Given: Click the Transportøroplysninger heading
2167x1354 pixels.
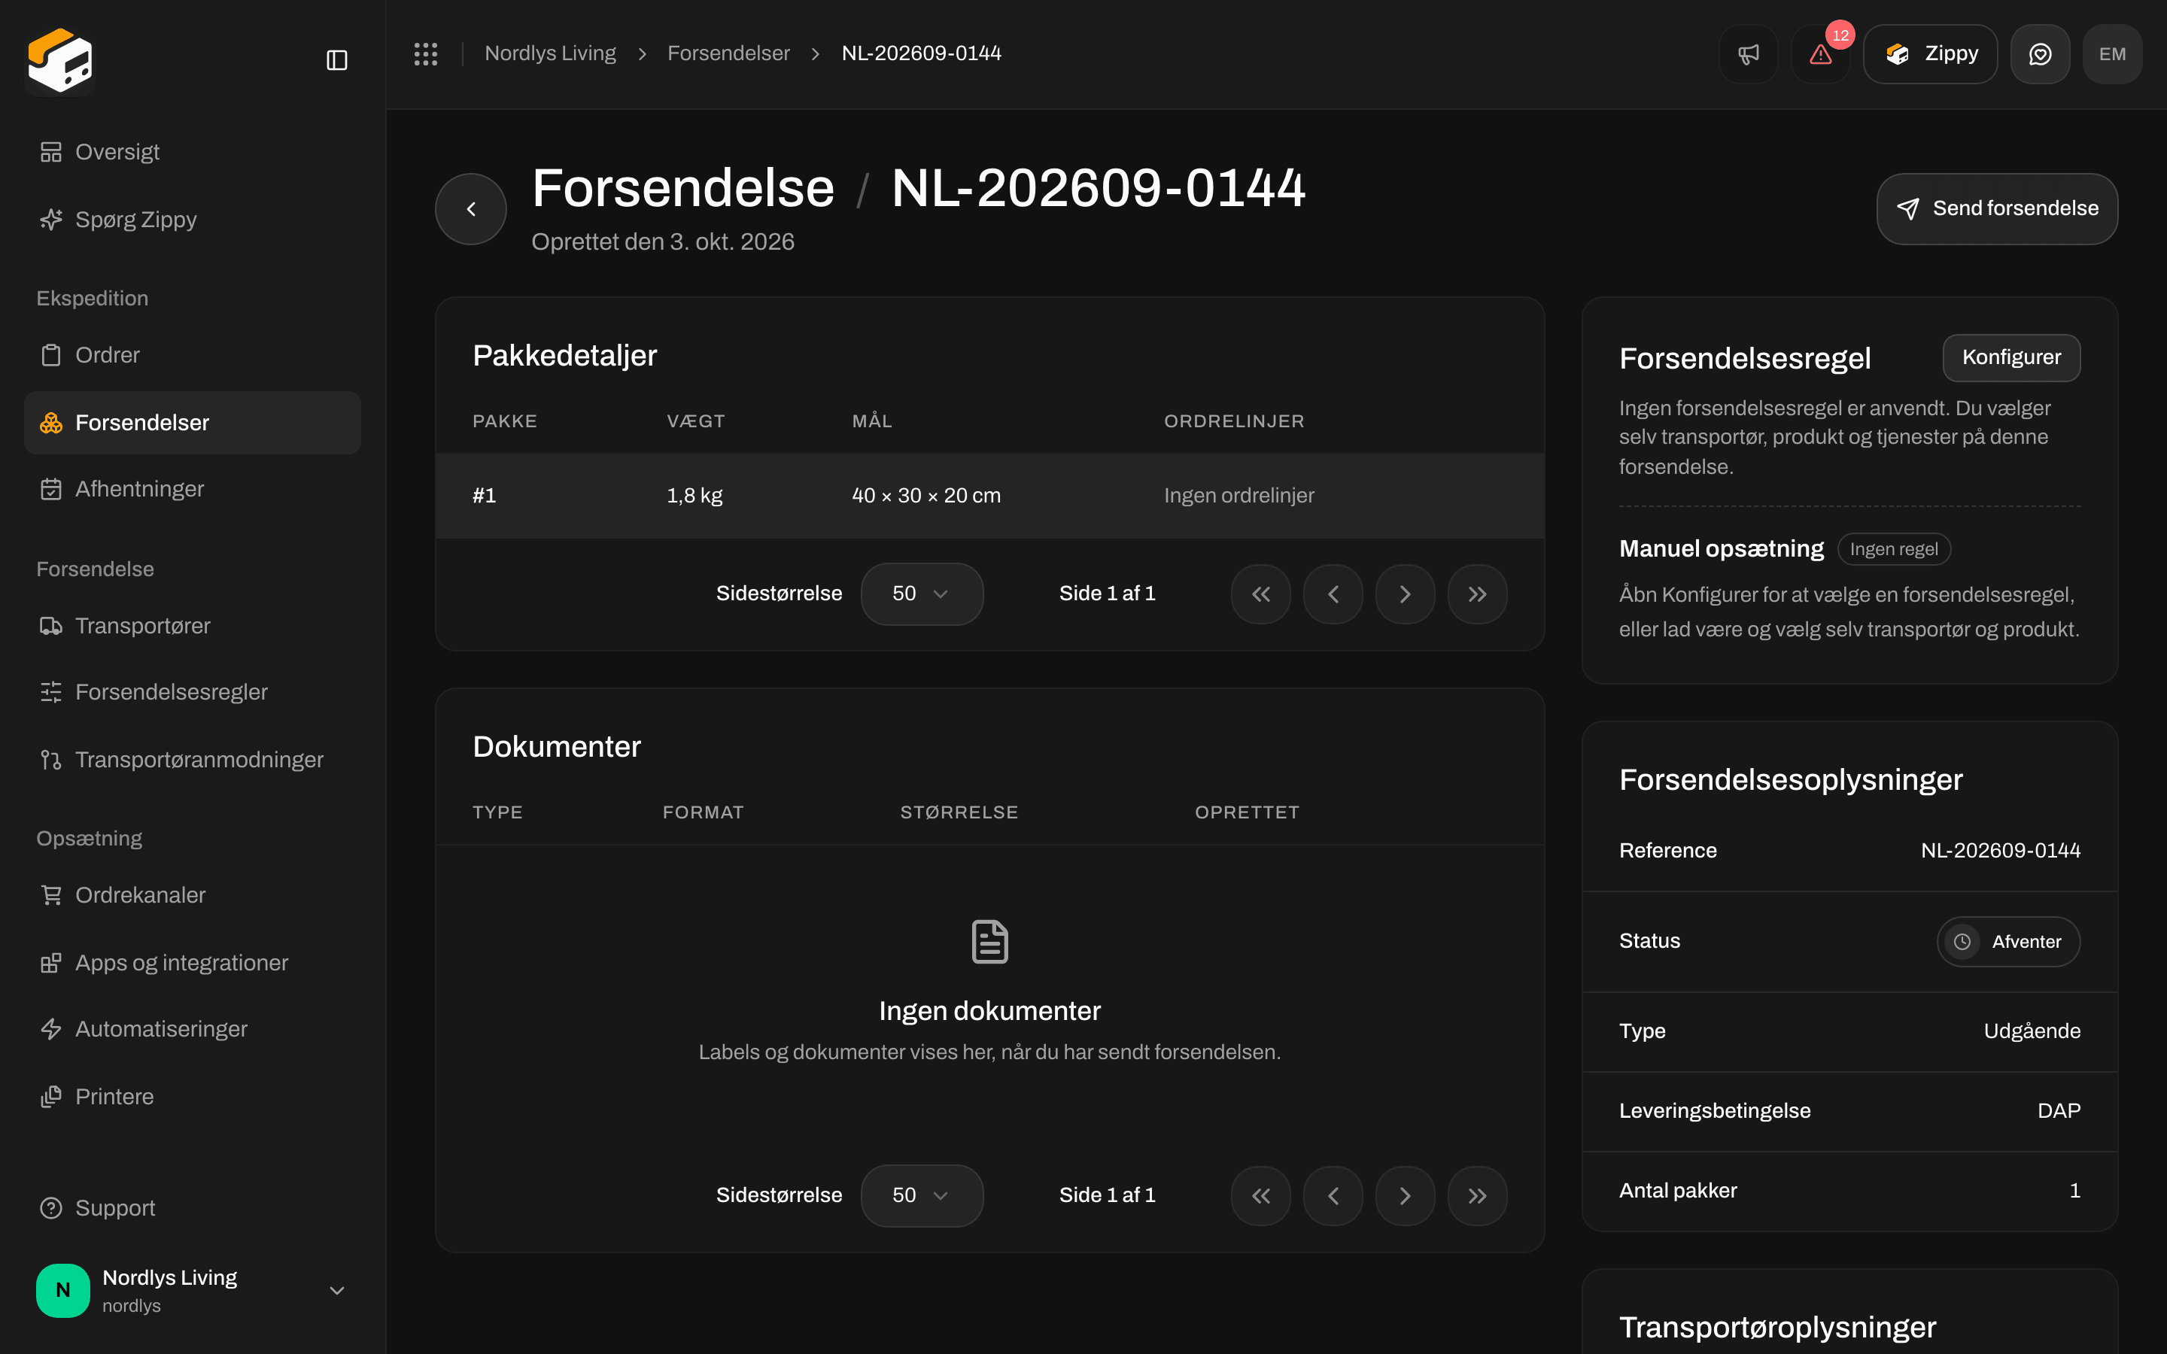Looking at the screenshot, I should pos(1776,1327).
